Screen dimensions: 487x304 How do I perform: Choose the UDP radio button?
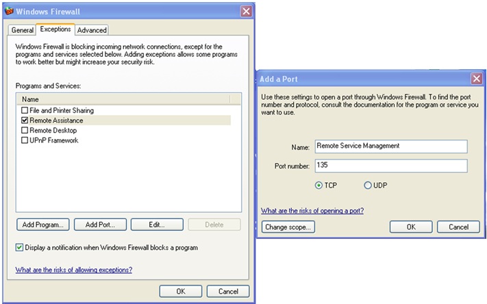coord(368,186)
